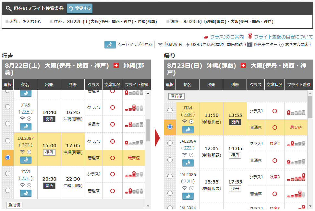Select JAL2086 普通席 return radio button

(170, 193)
